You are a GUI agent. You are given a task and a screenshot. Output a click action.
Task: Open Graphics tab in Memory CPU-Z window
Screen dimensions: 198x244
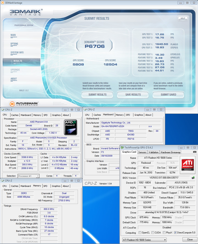pos(56,186)
